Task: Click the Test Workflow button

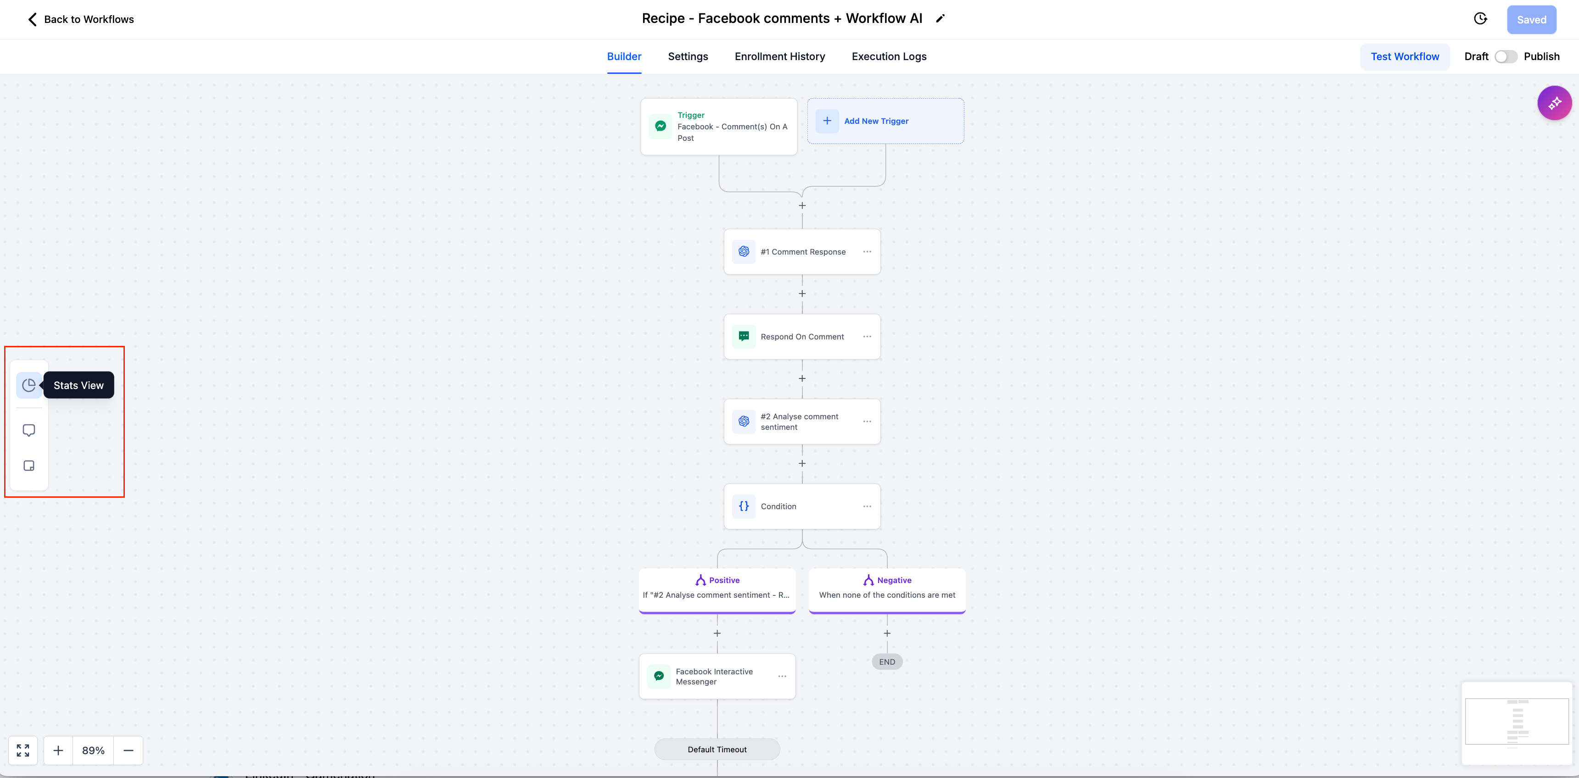Action: click(1404, 56)
